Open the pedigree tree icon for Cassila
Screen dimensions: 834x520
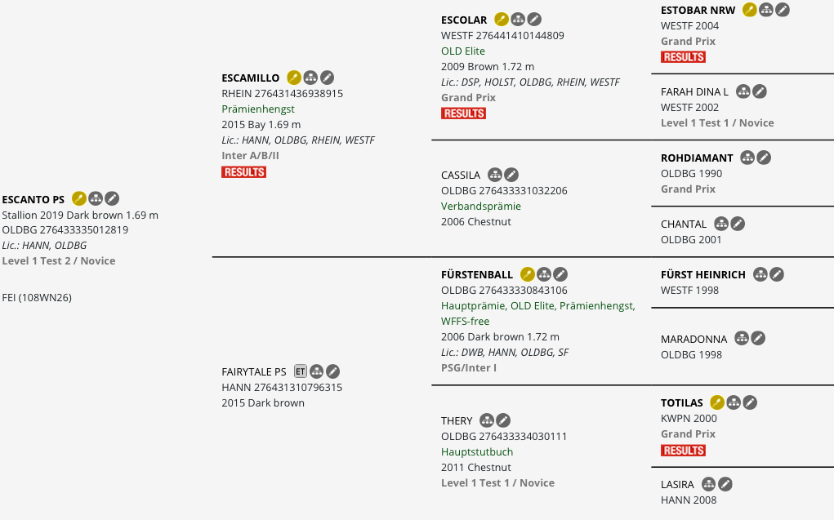495,175
